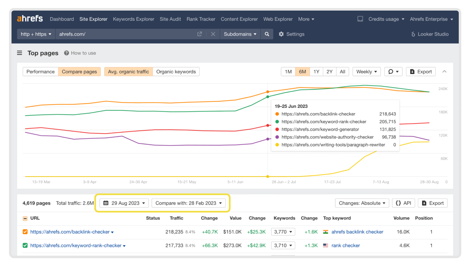Expand the backlink-checker URL caret menu

[x=112, y=232]
